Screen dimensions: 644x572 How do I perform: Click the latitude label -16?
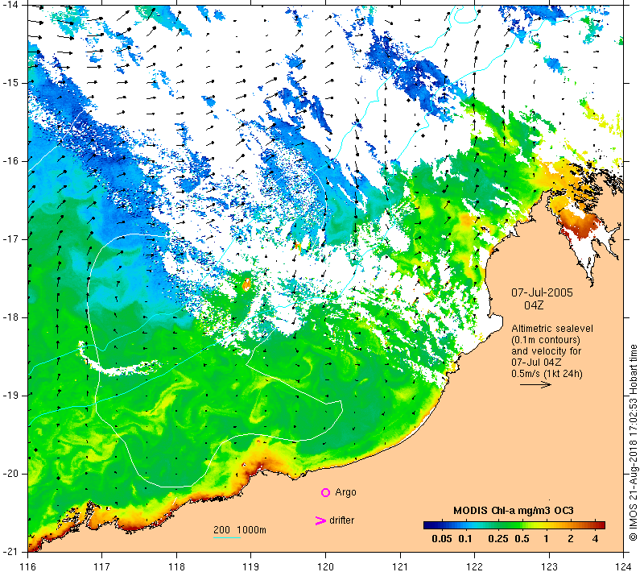(10, 161)
